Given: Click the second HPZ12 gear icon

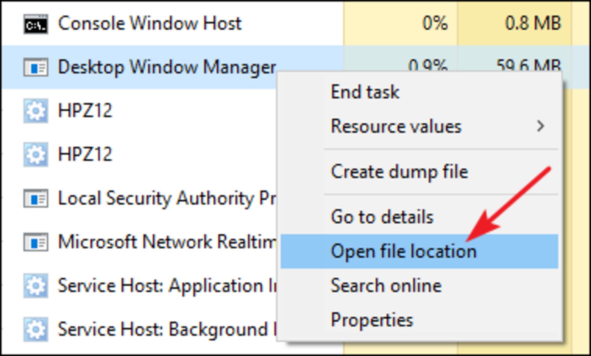Looking at the screenshot, I should [x=36, y=154].
